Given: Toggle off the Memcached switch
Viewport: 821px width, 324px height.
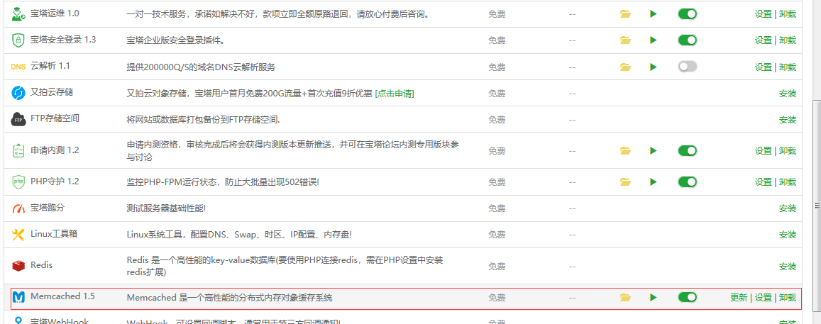Looking at the screenshot, I should click(x=688, y=297).
